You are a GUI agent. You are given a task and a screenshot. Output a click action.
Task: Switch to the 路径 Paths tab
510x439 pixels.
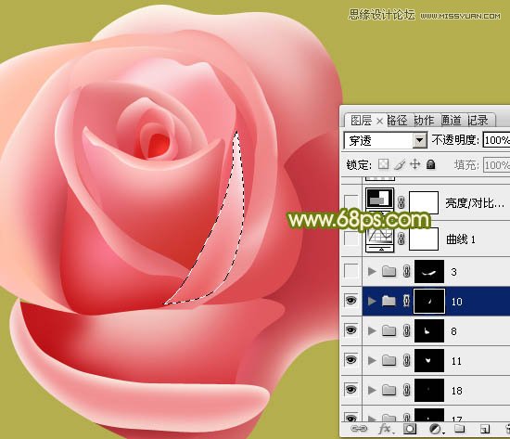tap(398, 121)
